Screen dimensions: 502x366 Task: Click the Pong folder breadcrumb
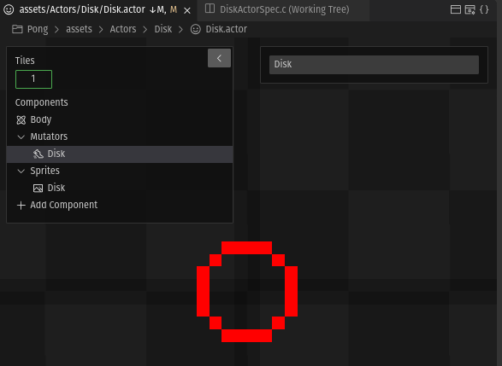tap(30, 29)
